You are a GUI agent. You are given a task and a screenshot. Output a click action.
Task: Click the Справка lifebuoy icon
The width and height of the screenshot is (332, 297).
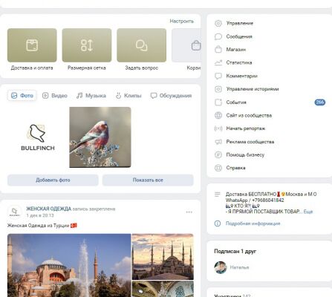coord(218,168)
